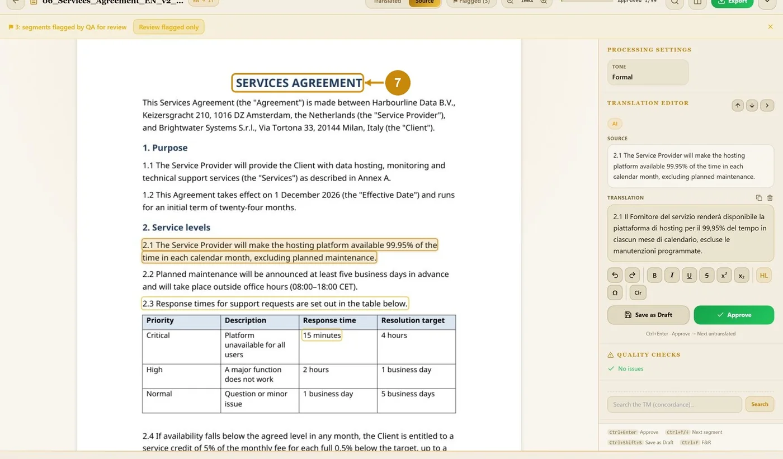Image resolution: width=783 pixels, height=459 pixels.
Task: Open the Tone Formal dropdown
Action: click(x=648, y=72)
